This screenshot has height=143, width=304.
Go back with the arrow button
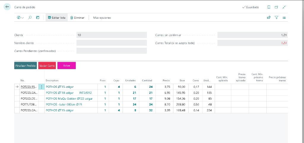click(7, 7)
